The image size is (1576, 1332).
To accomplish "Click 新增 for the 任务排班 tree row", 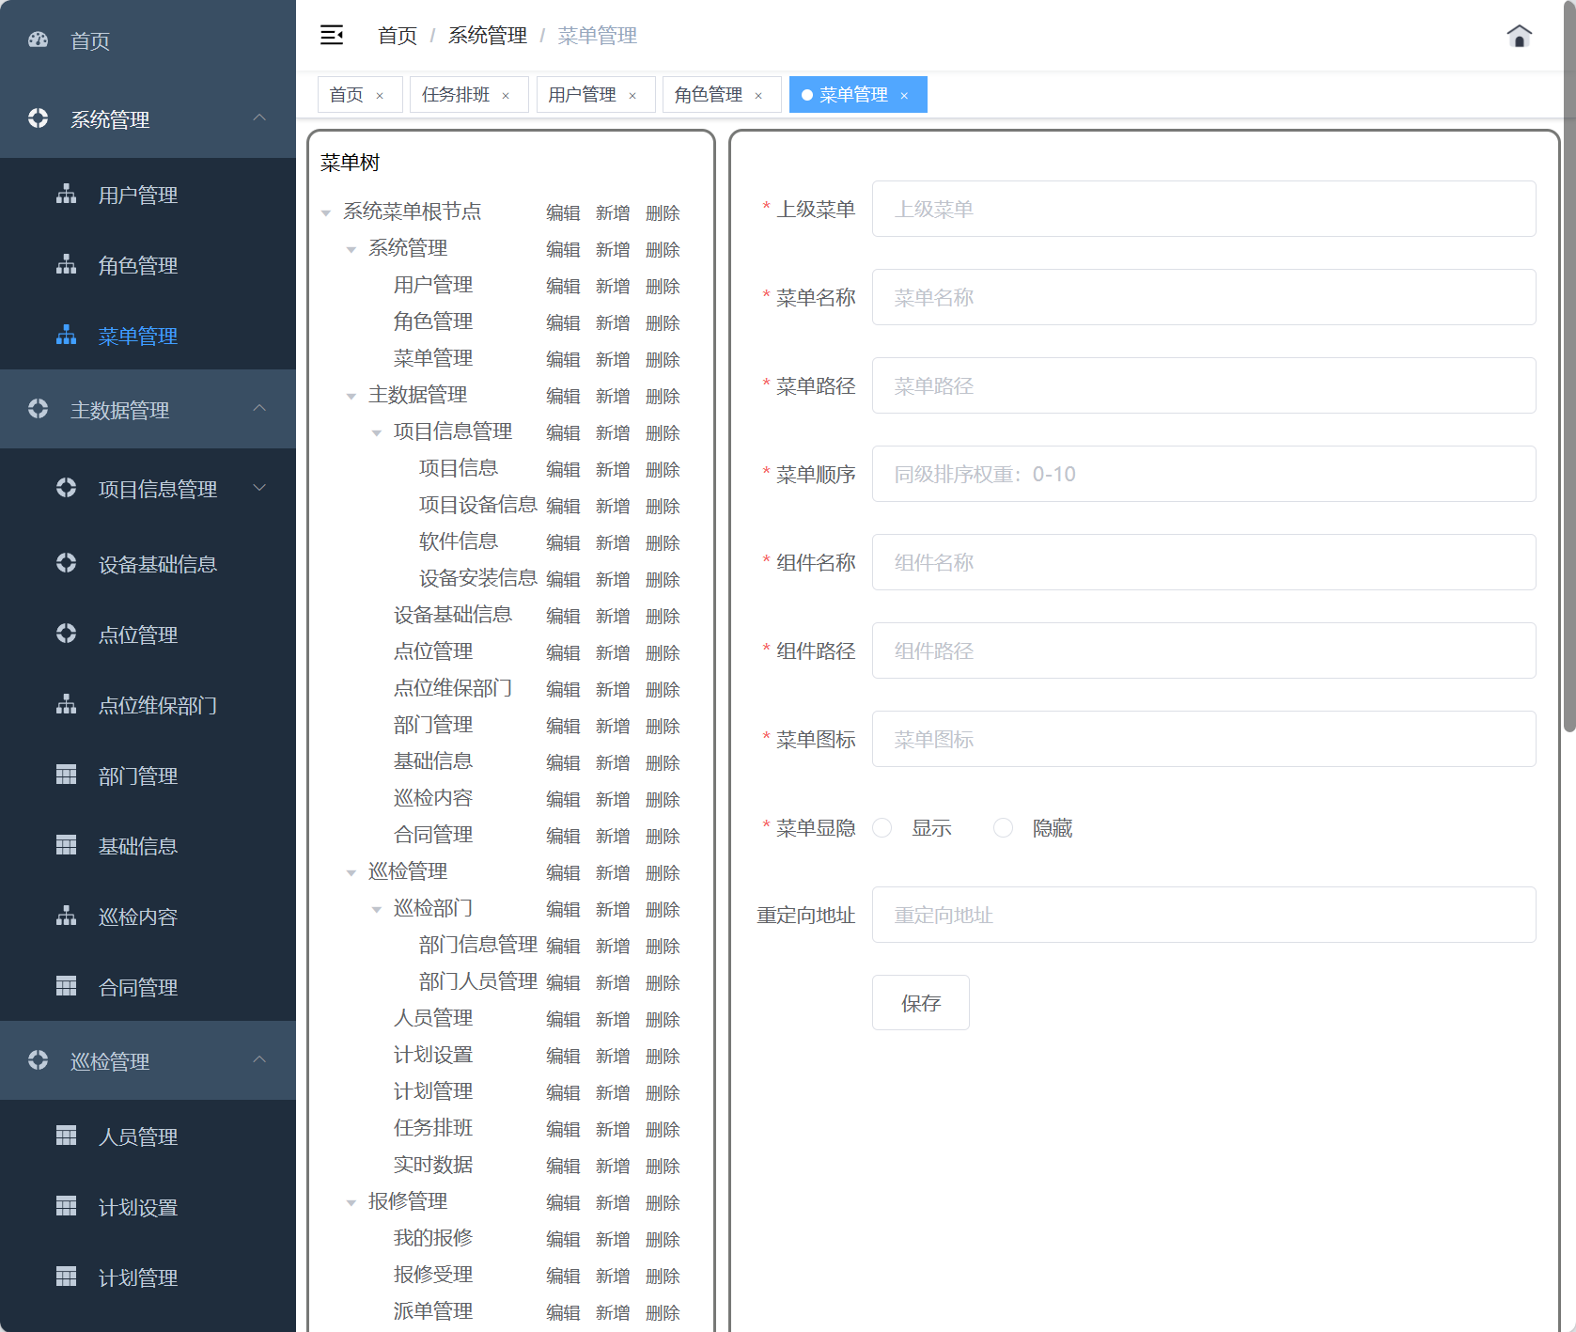I will pyautogui.click(x=613, y=1130).
